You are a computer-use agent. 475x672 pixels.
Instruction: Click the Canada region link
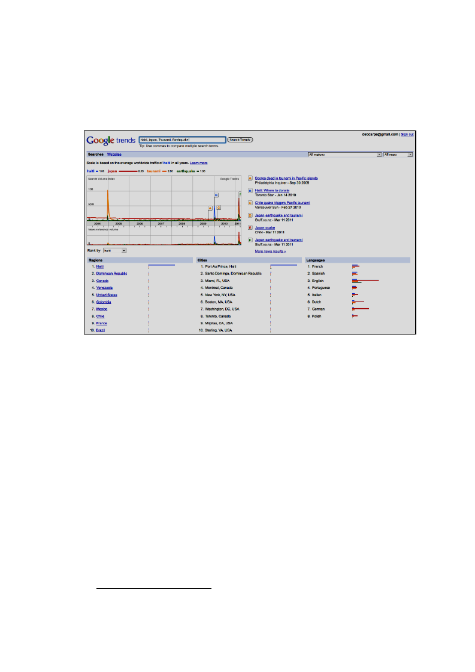tap(102, 281)
